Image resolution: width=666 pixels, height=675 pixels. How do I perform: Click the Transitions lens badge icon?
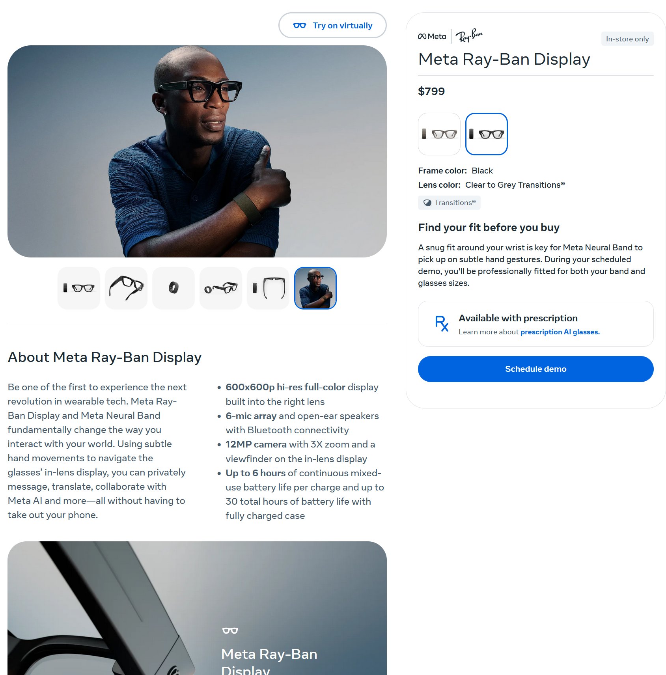click(x=427, y=203)
